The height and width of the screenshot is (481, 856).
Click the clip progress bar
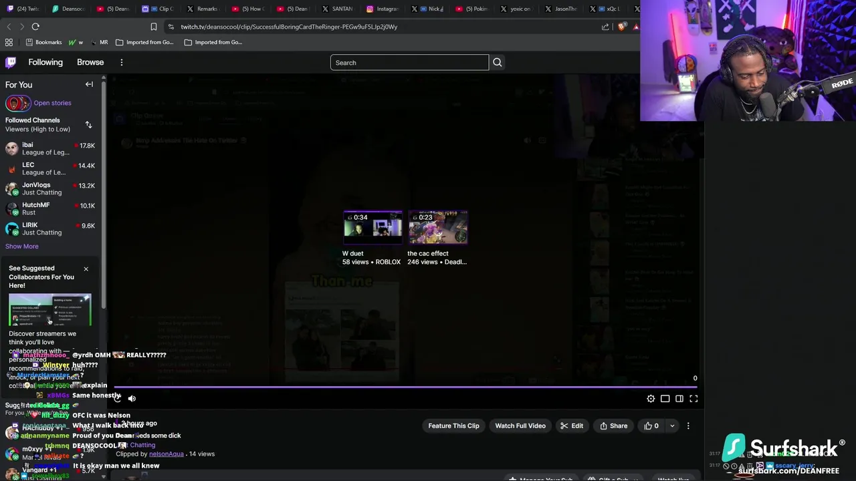tap(405, 387)
